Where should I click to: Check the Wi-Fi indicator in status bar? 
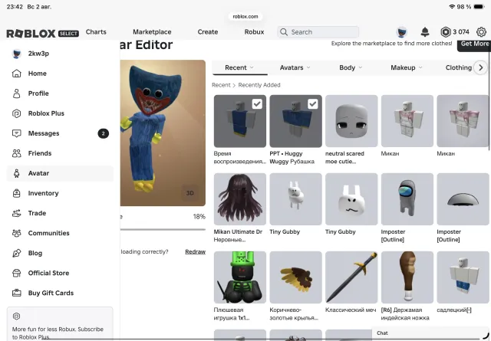[452, 7]
